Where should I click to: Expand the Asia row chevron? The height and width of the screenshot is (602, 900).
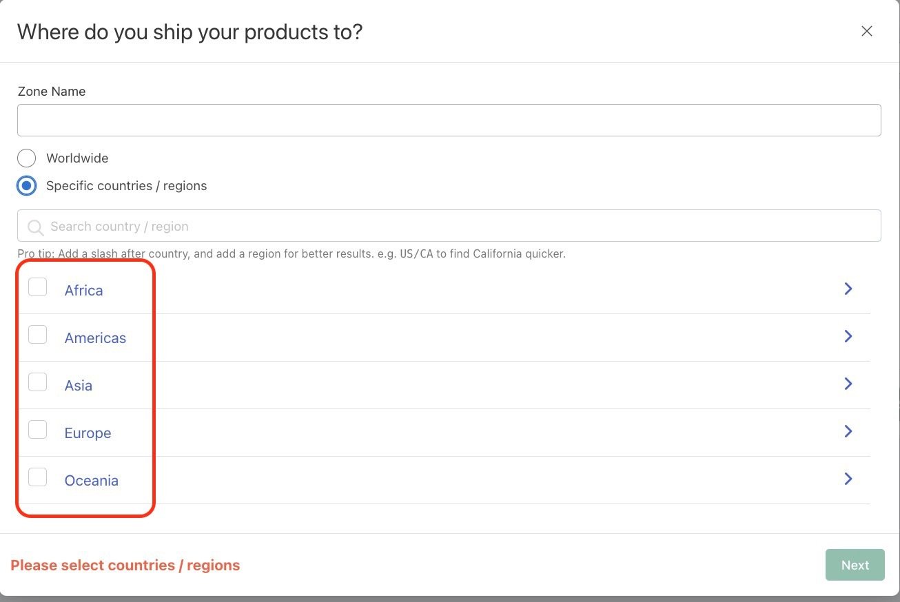click(x=848, y=384)
